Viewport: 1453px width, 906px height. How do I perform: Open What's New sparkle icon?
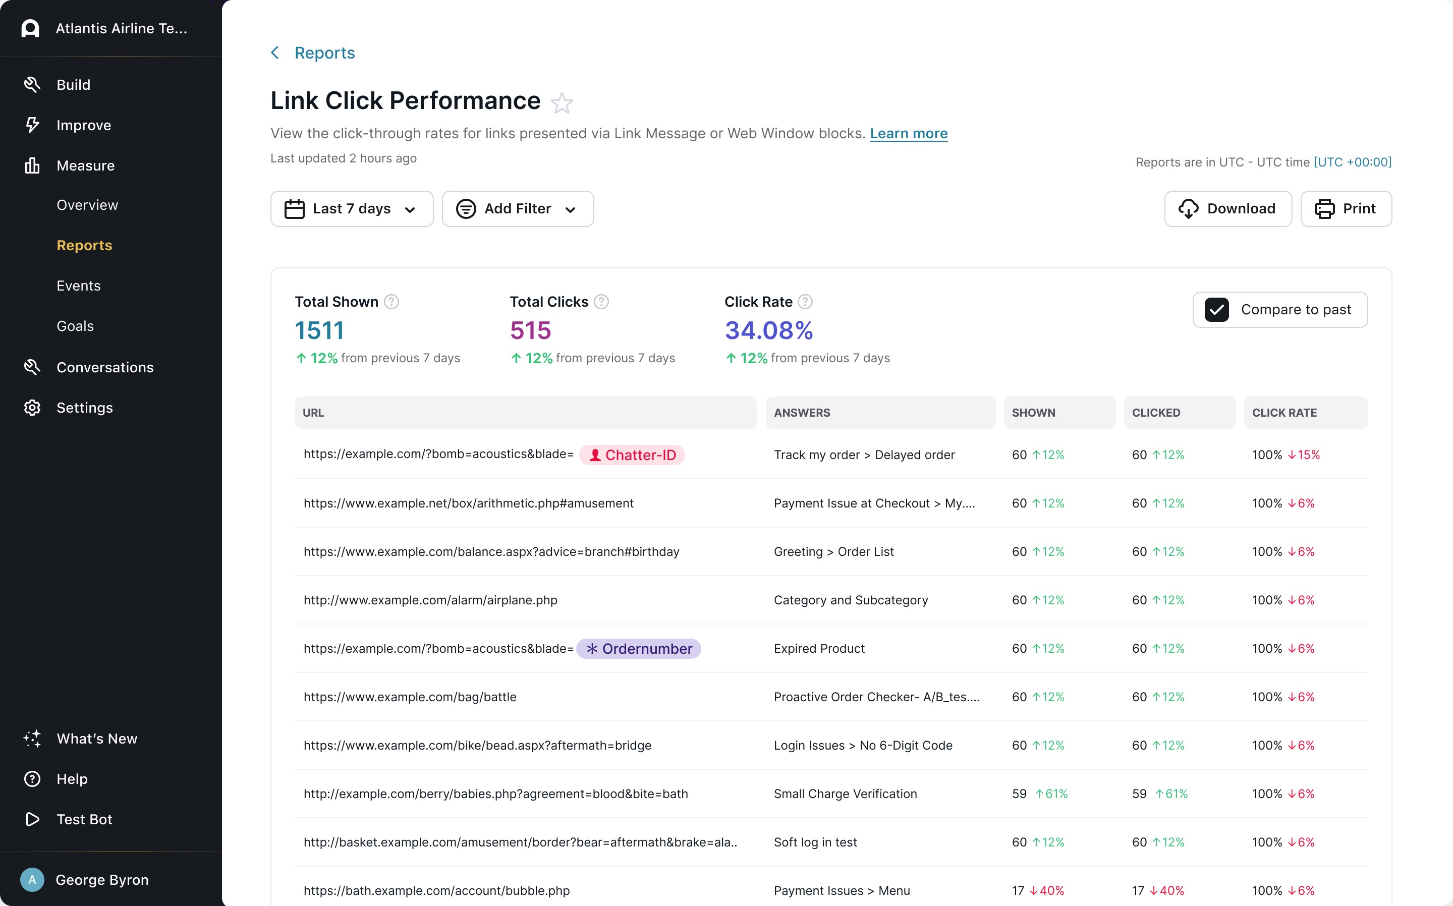coord(32,738)
